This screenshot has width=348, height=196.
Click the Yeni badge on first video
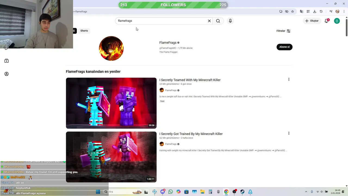click(162, 101)
